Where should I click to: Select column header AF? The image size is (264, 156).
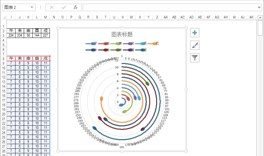tap(209, 17)
